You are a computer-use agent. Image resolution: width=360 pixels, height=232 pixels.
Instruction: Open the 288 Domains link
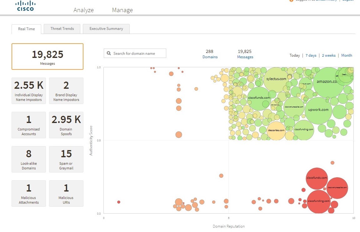210,57
